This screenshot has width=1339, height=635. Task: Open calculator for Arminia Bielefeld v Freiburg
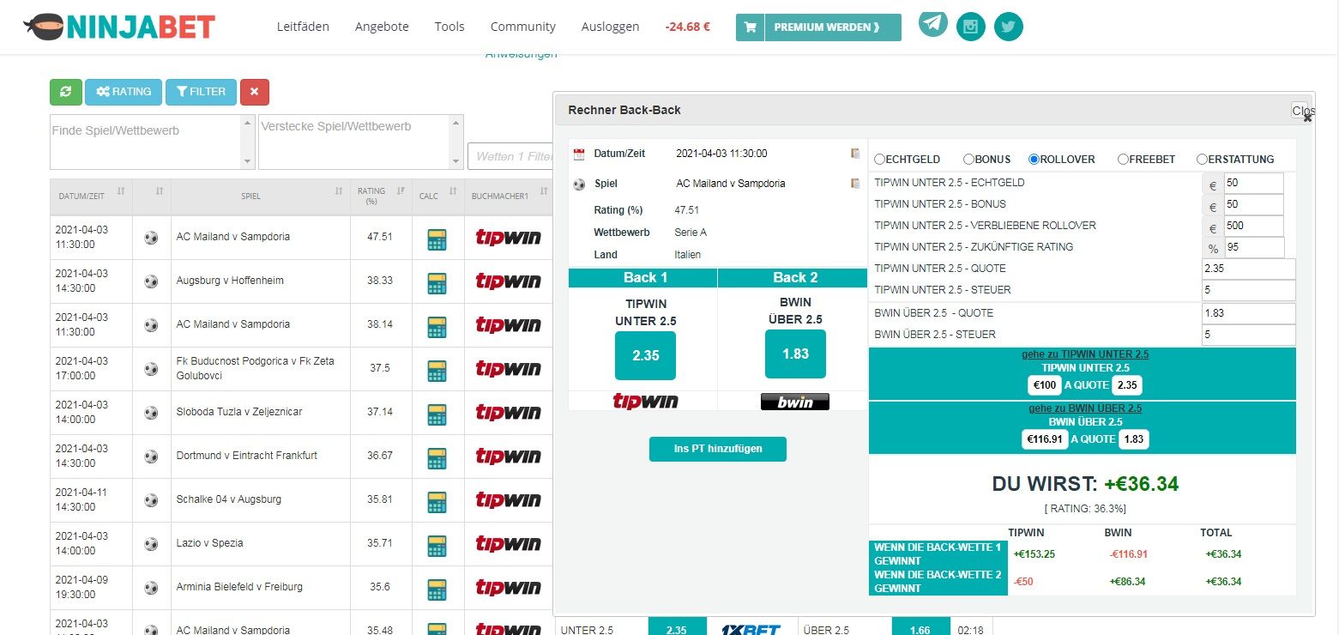(x=437, y=588)
